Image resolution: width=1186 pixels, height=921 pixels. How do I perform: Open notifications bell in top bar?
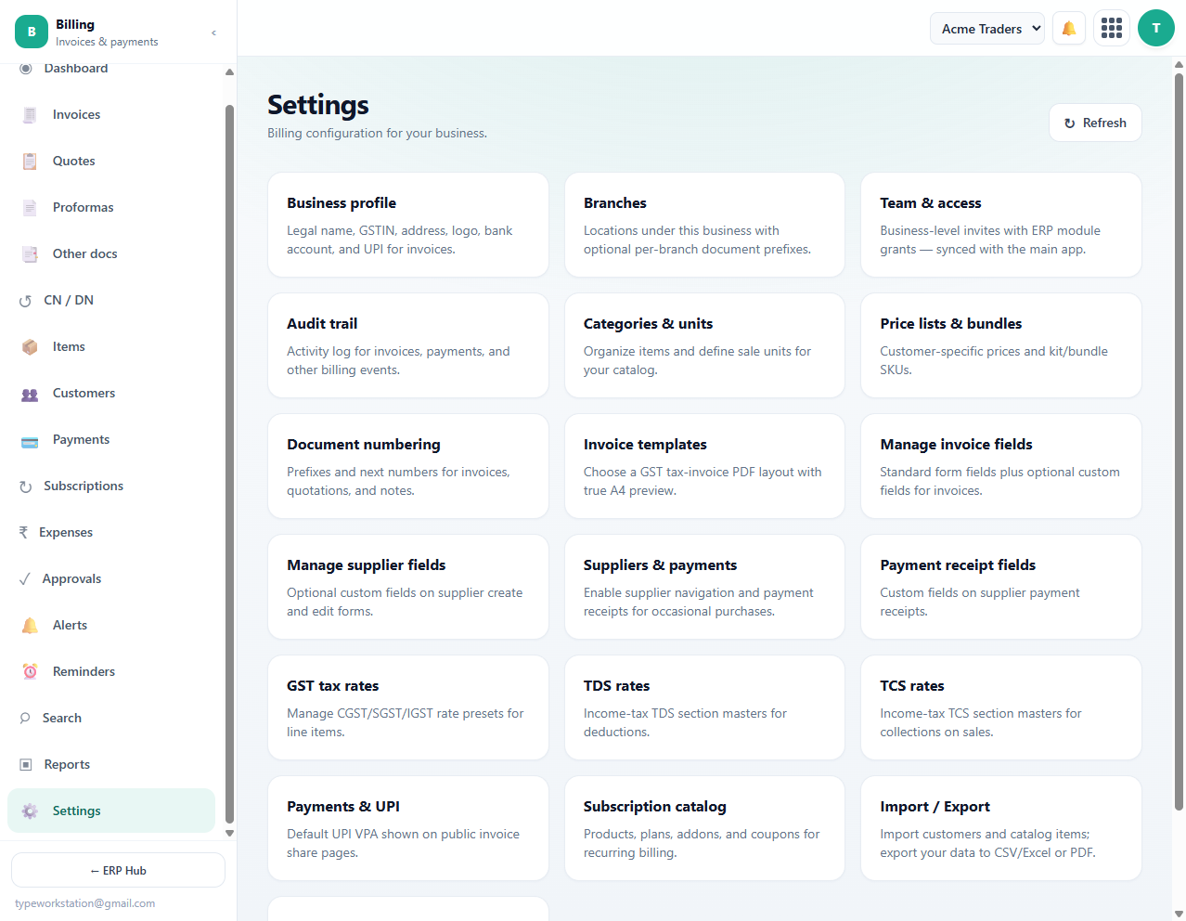click(x=1069, y=29)
